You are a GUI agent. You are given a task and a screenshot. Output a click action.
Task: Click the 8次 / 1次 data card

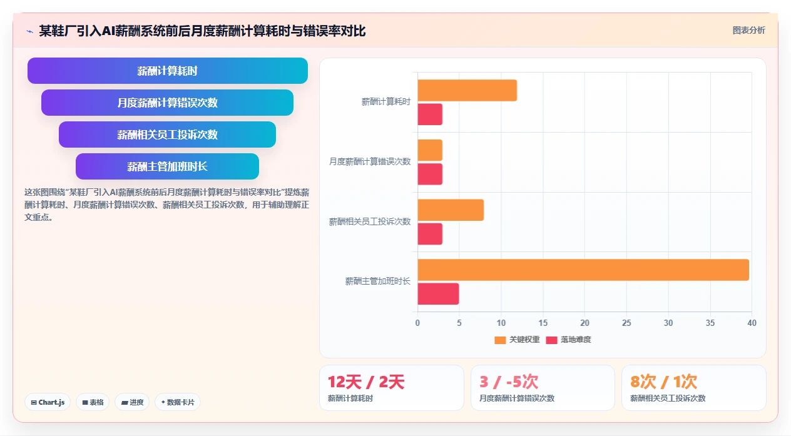click(694, 388)
